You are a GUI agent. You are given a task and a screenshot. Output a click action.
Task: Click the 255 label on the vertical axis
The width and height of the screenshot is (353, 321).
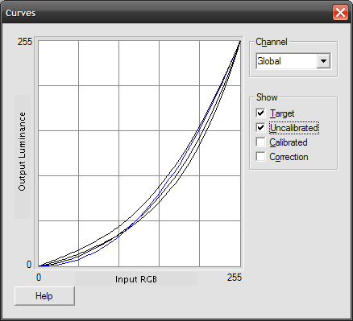point(25,42)
